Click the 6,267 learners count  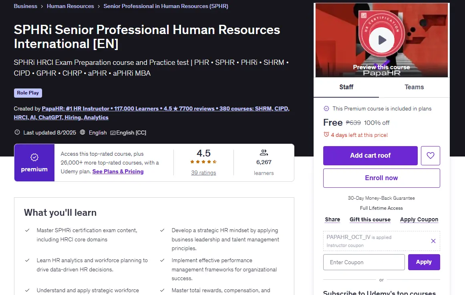(264, 162)
